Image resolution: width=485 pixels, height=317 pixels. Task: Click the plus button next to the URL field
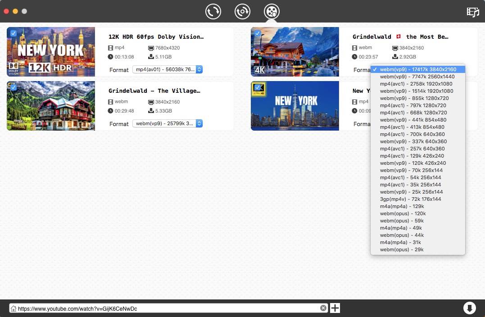click(x=335, y=308)
